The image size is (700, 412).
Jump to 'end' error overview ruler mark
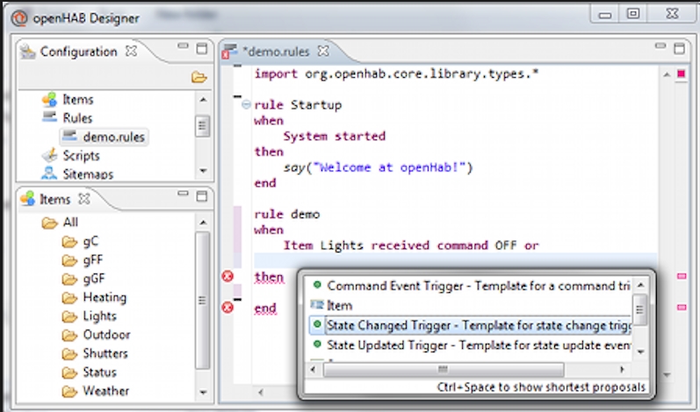[x=682, y=307]
